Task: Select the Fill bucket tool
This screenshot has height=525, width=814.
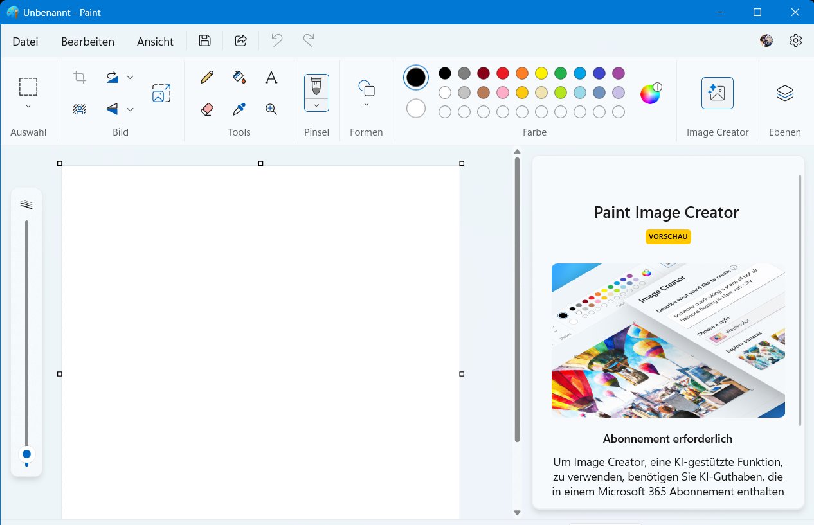Action: (239, 78)
